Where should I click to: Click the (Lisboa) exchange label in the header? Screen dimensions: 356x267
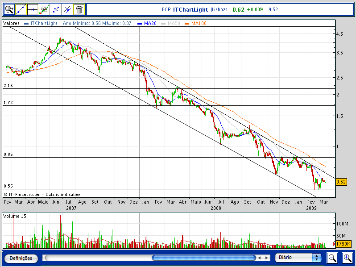(x=219, y=9)
